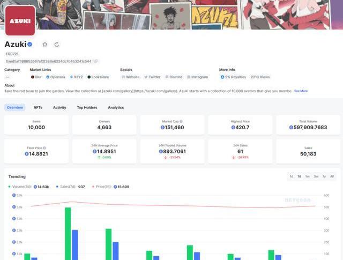The width and height of the screenshot is (343, 260).
Task: Click the Owners 4,663 value
Action: tap(105, 128)
